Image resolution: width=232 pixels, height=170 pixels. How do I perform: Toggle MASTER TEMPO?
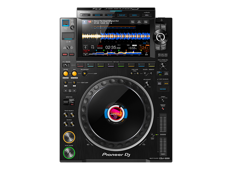[x=163, y=109]
